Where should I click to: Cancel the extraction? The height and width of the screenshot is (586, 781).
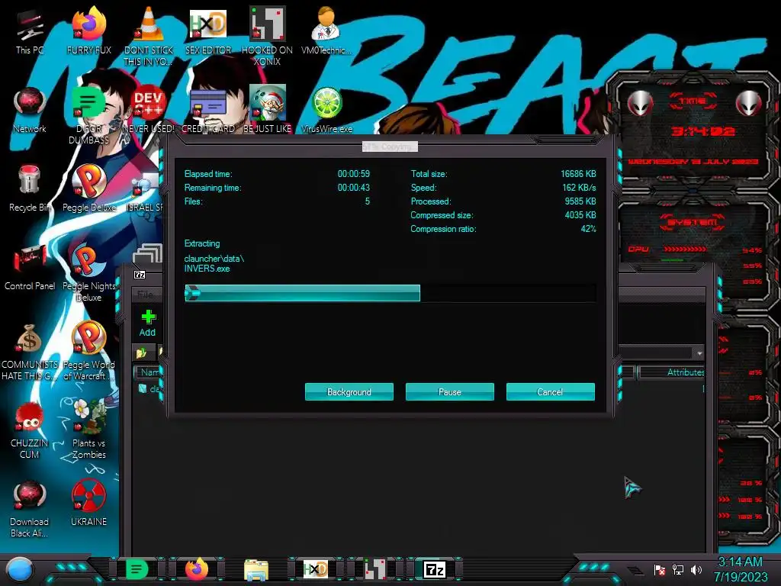click(x=551, y=391)
